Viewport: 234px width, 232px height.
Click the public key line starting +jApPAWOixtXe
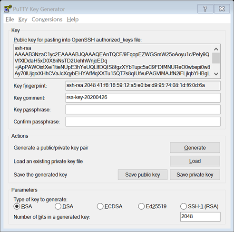[x=112, y=67]
